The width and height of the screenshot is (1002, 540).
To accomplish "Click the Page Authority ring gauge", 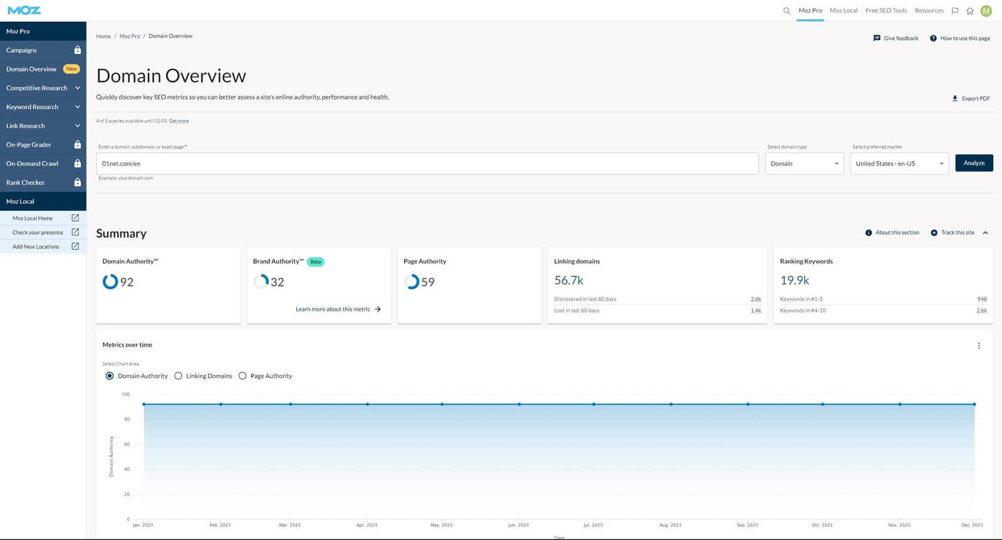I will tap(411, 282).
